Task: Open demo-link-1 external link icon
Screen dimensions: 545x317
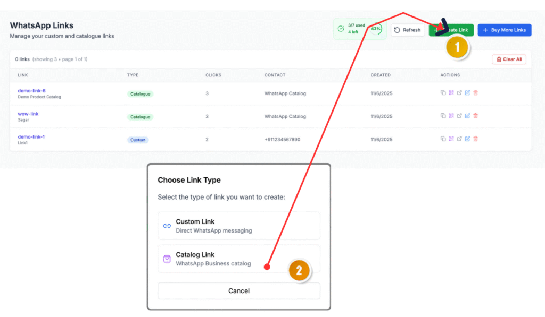Action: click(459, 139)
